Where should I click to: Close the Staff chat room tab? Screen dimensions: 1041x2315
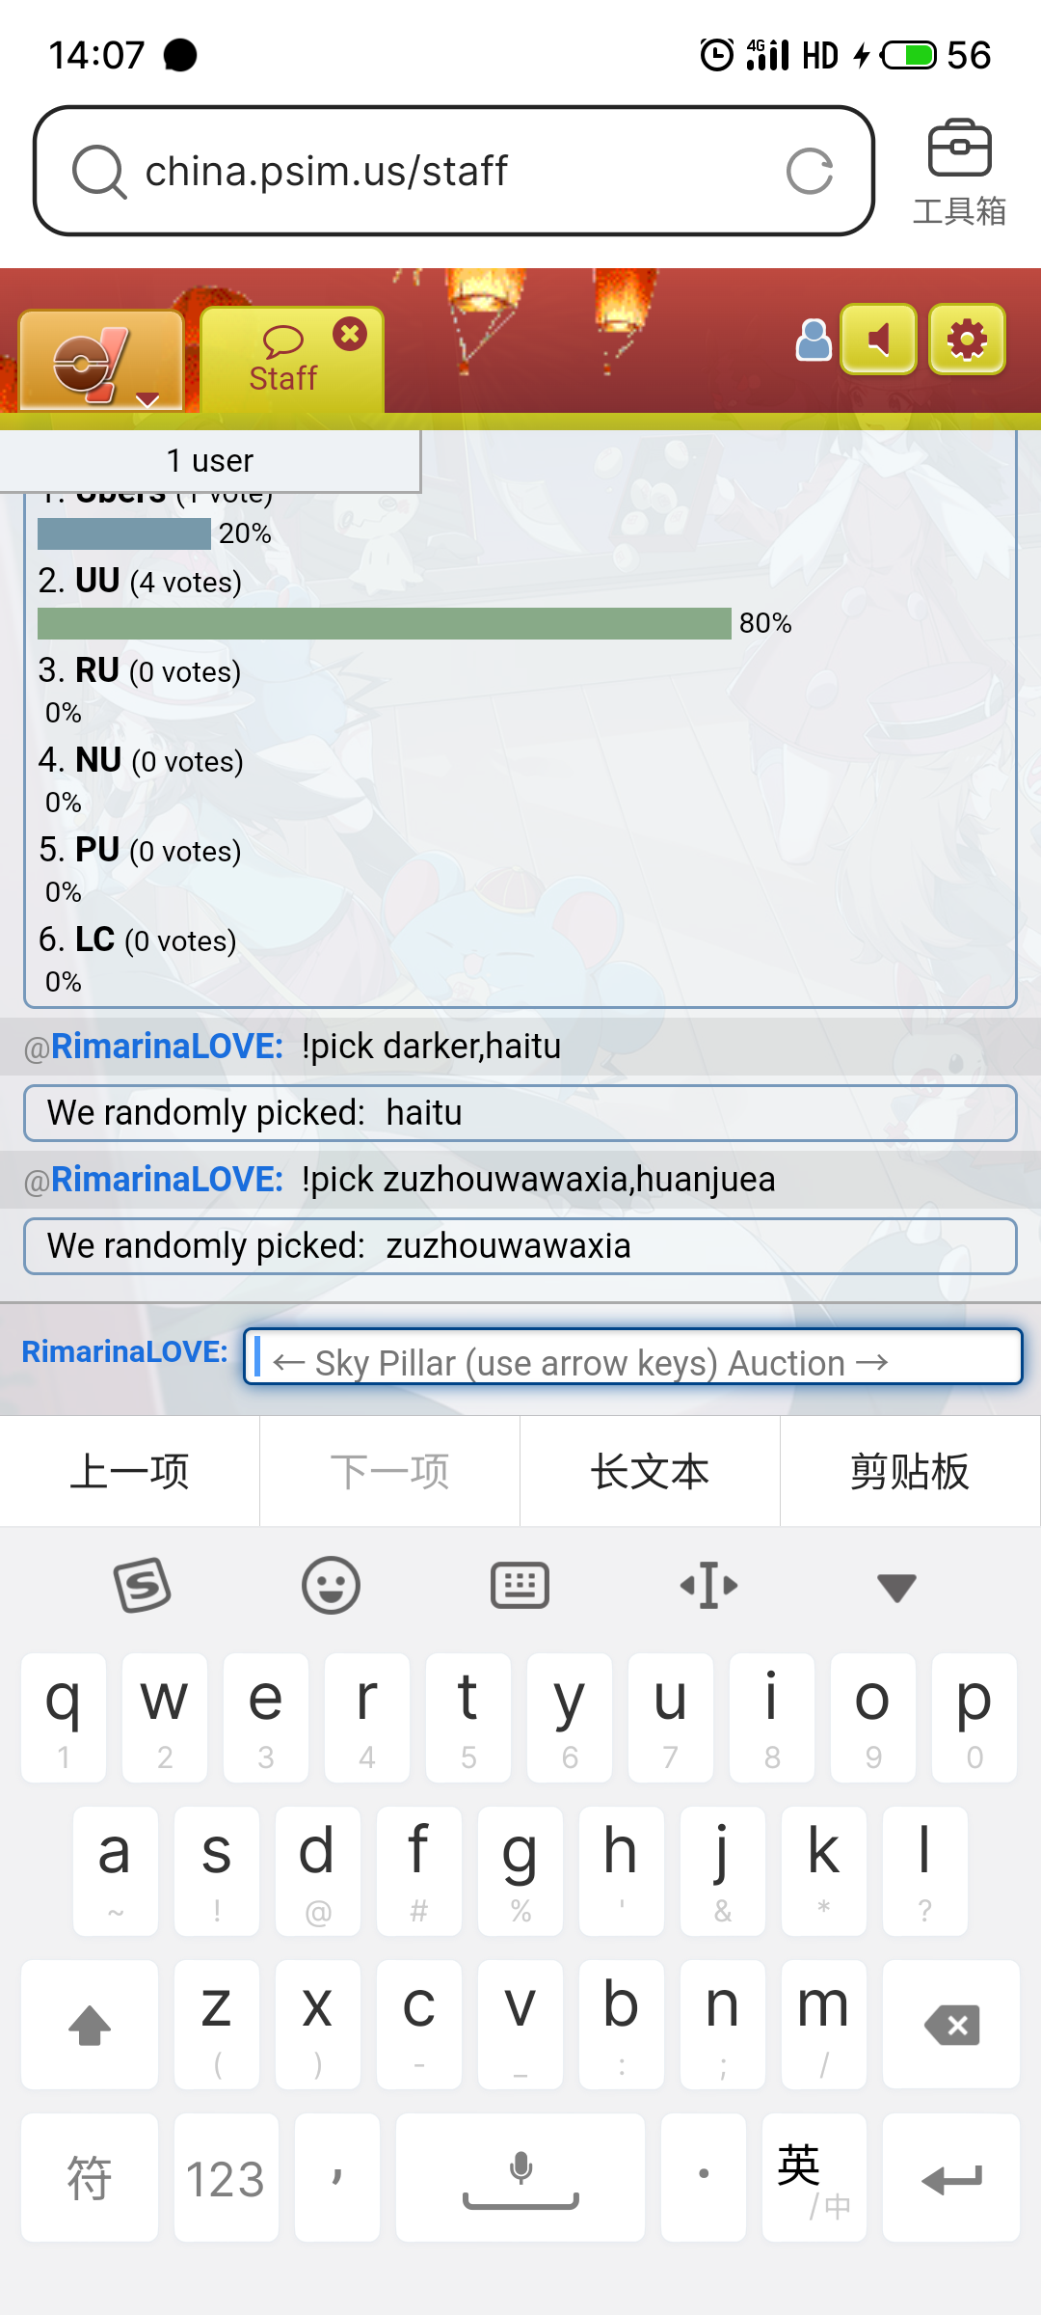coord(350,334)
